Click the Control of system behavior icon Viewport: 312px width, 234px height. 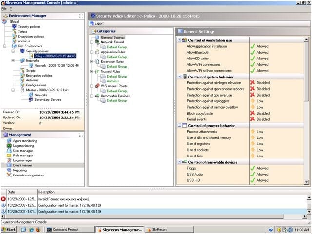(185, 77)
